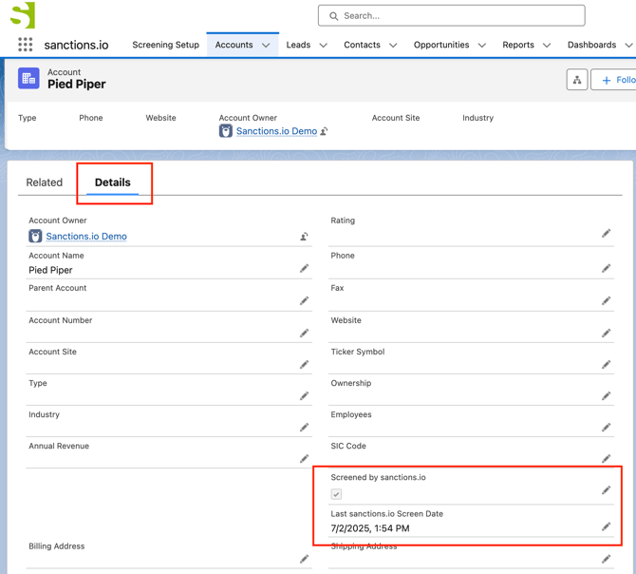The width and height of the screenshot is (636, 574).
Task: Click the Pied Piper Account Name value
Action: pos(50,270)
